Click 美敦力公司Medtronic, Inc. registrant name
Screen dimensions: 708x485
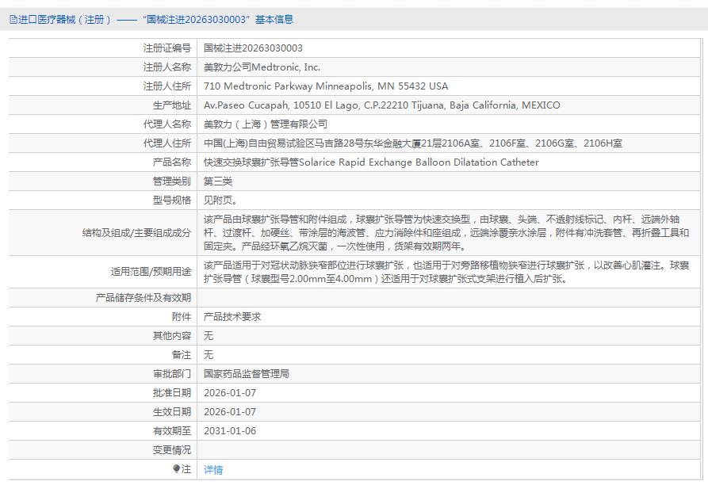(262, 67)
